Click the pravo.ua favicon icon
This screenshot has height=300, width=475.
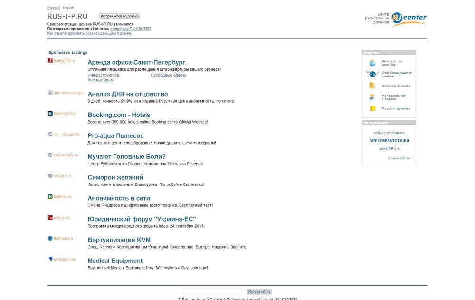coord(50,217)
